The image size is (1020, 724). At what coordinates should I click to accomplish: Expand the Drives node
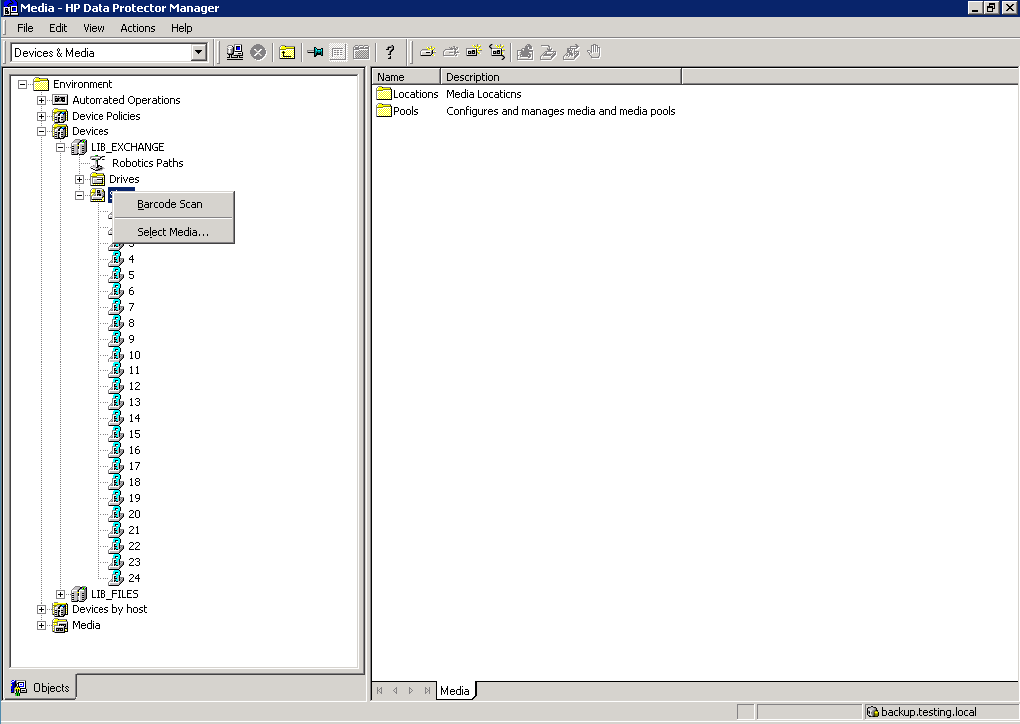pos(80,179)
